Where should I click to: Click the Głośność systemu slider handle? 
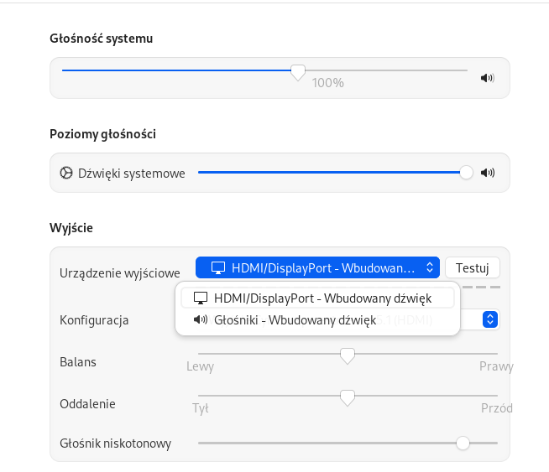point(298,72)
